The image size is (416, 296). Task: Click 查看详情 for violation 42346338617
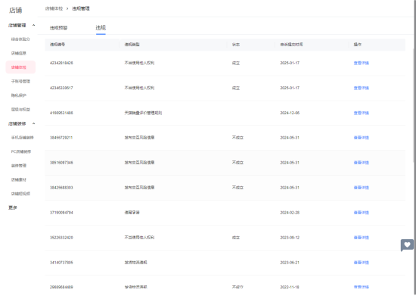coord(361,88)
